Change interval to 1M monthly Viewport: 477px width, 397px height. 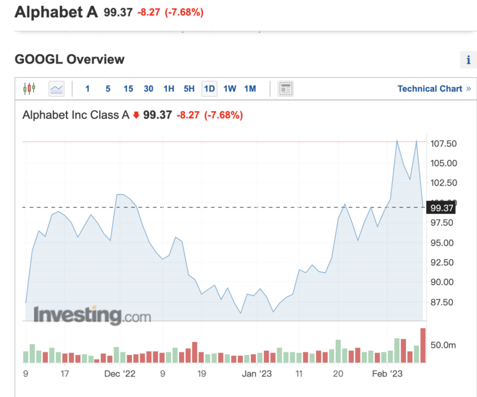[250, 89]
